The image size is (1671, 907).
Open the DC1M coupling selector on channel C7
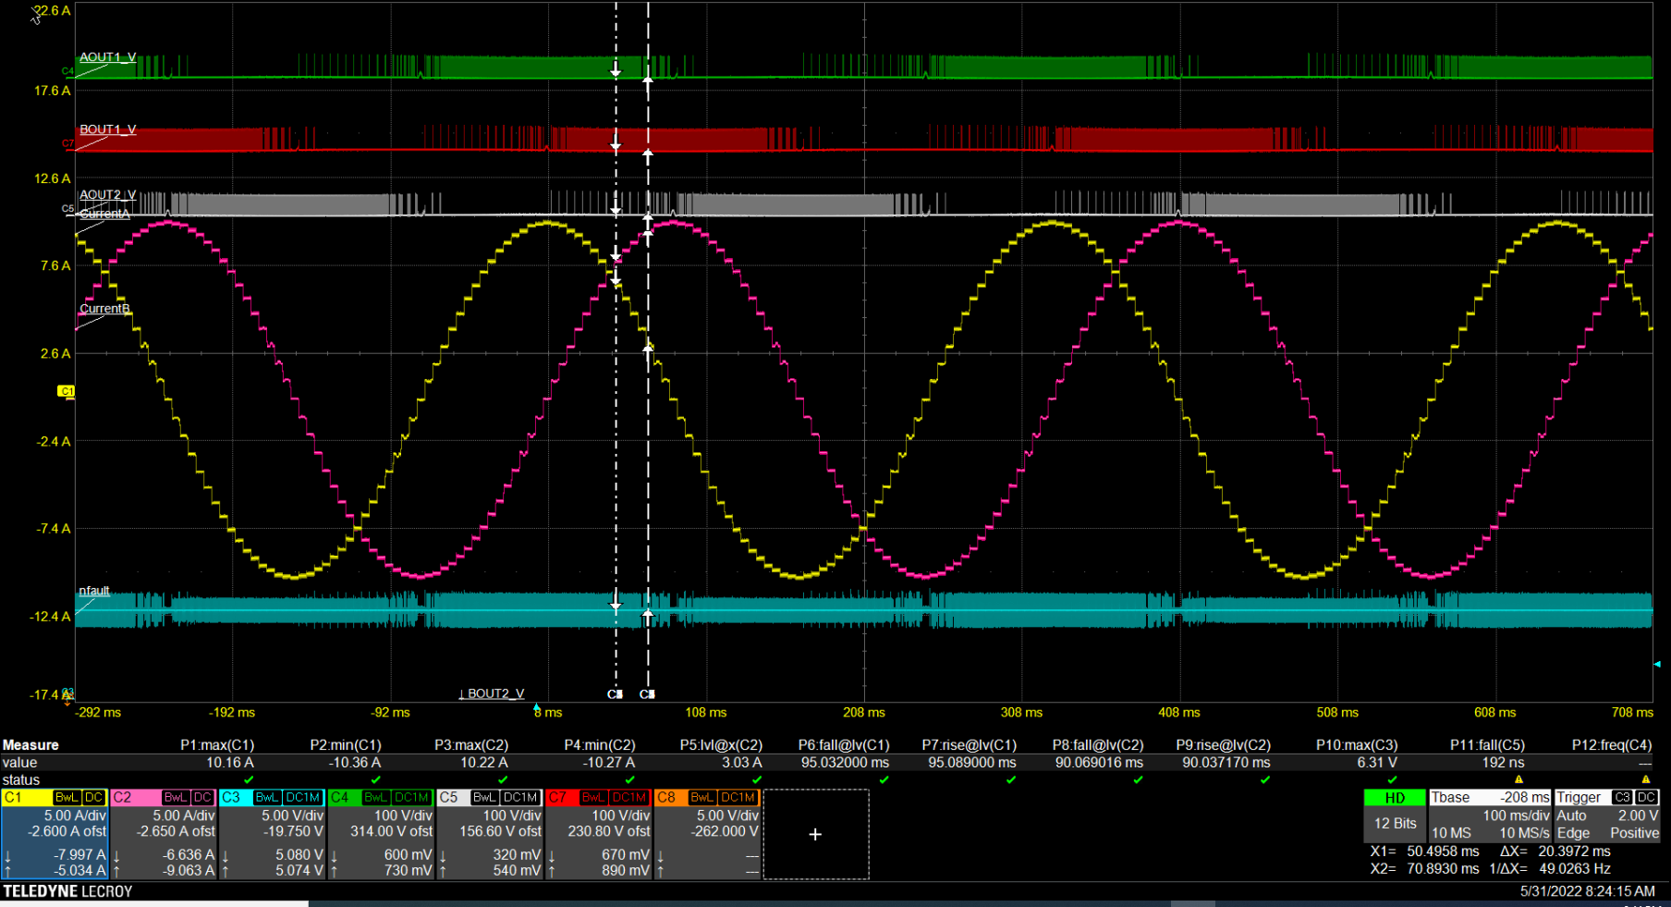coord(630,797)
